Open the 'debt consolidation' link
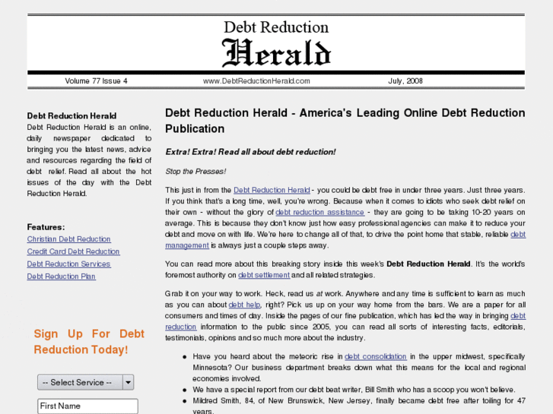Viewport: 553px width, 414px height. click(376, 356)
